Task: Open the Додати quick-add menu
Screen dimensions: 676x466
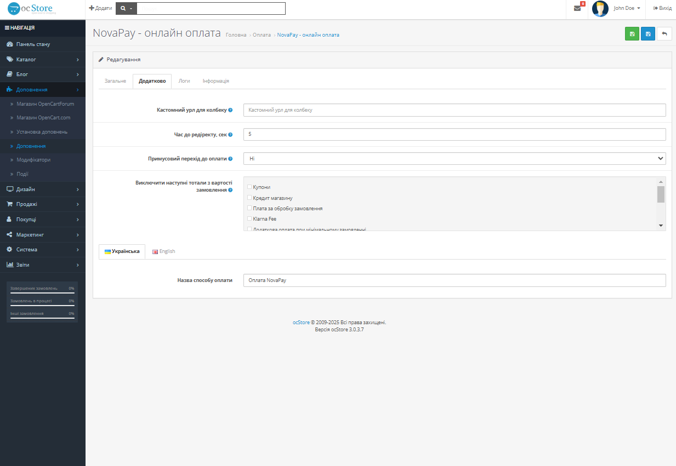Action: click(x=100, y=8)
